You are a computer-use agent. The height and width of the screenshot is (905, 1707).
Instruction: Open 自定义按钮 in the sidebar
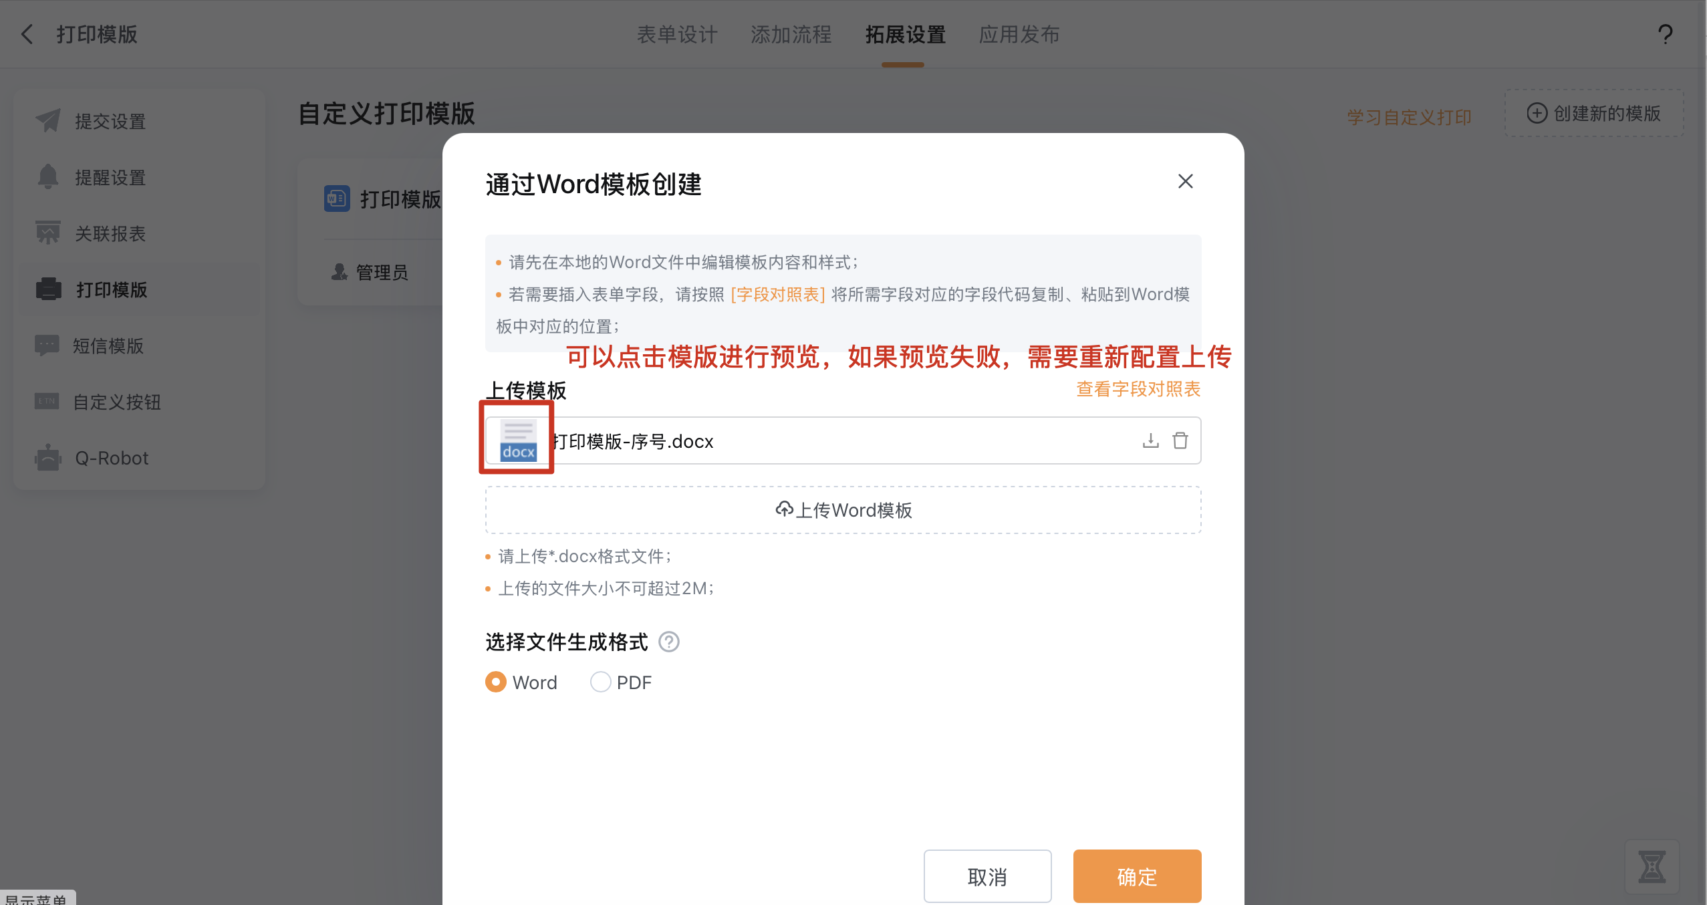coord(139,402)
